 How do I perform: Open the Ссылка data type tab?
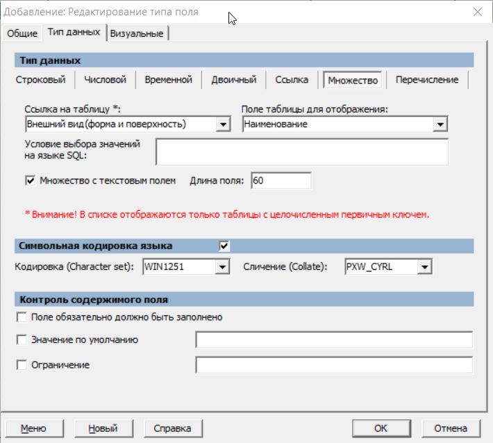click(x=292, y=80)
